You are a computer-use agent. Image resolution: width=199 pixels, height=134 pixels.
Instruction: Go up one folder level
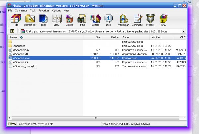coord(12,31)
